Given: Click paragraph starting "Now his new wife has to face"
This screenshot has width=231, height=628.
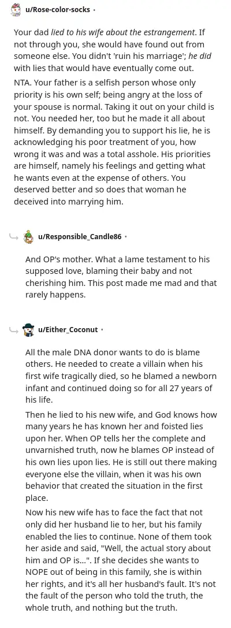Looking at the screenshot, I should (x=121, y=559).
